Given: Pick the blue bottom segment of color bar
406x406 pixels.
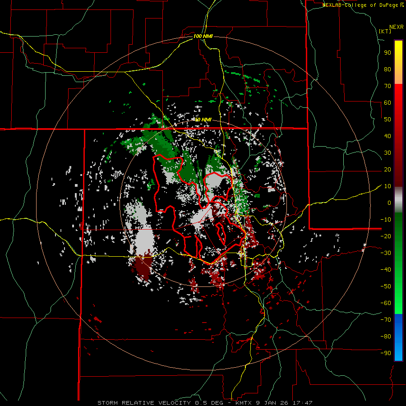Looking at the screenshot, I should click(398, 337).
